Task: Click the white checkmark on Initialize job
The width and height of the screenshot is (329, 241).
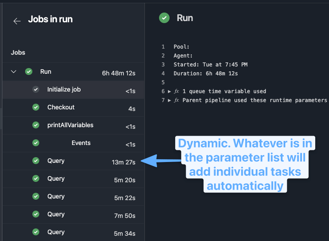Action: [36, 90]
